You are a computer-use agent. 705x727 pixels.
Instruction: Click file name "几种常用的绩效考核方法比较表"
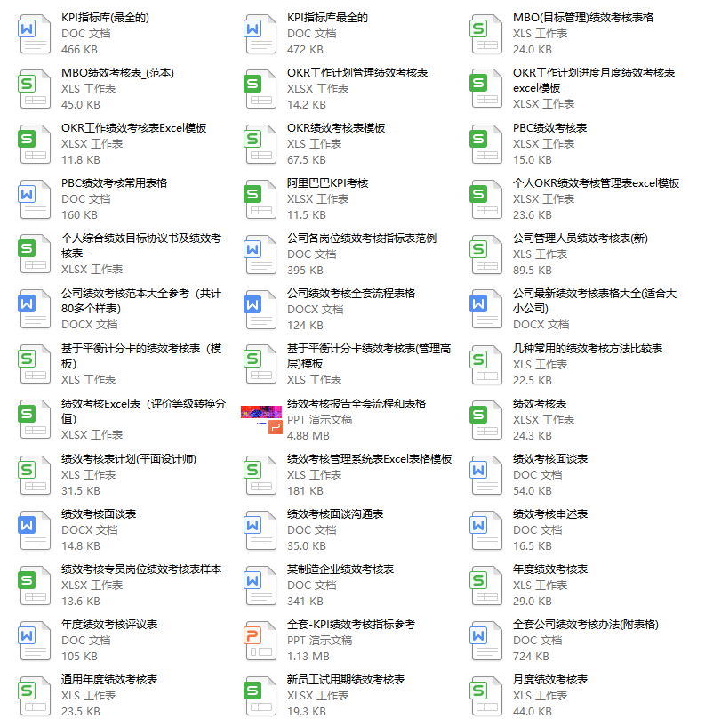588,349
